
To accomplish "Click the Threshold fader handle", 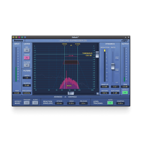I will [97, 55].
